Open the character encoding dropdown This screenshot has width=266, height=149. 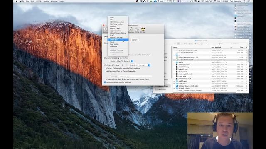[x=121, y=61]
